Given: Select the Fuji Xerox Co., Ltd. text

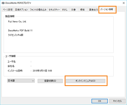Looking at the screenshot, I should (x=17, y=22).
